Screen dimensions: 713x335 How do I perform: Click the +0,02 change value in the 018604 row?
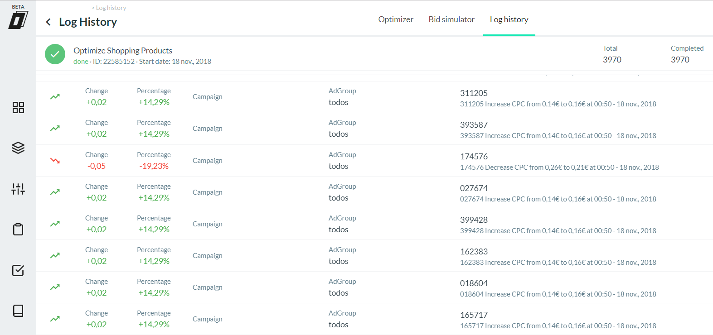pos(97,293)
